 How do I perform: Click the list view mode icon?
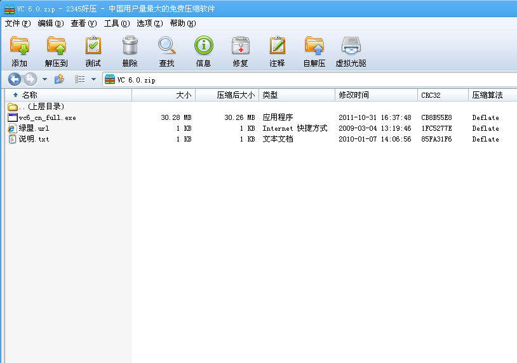79,79
